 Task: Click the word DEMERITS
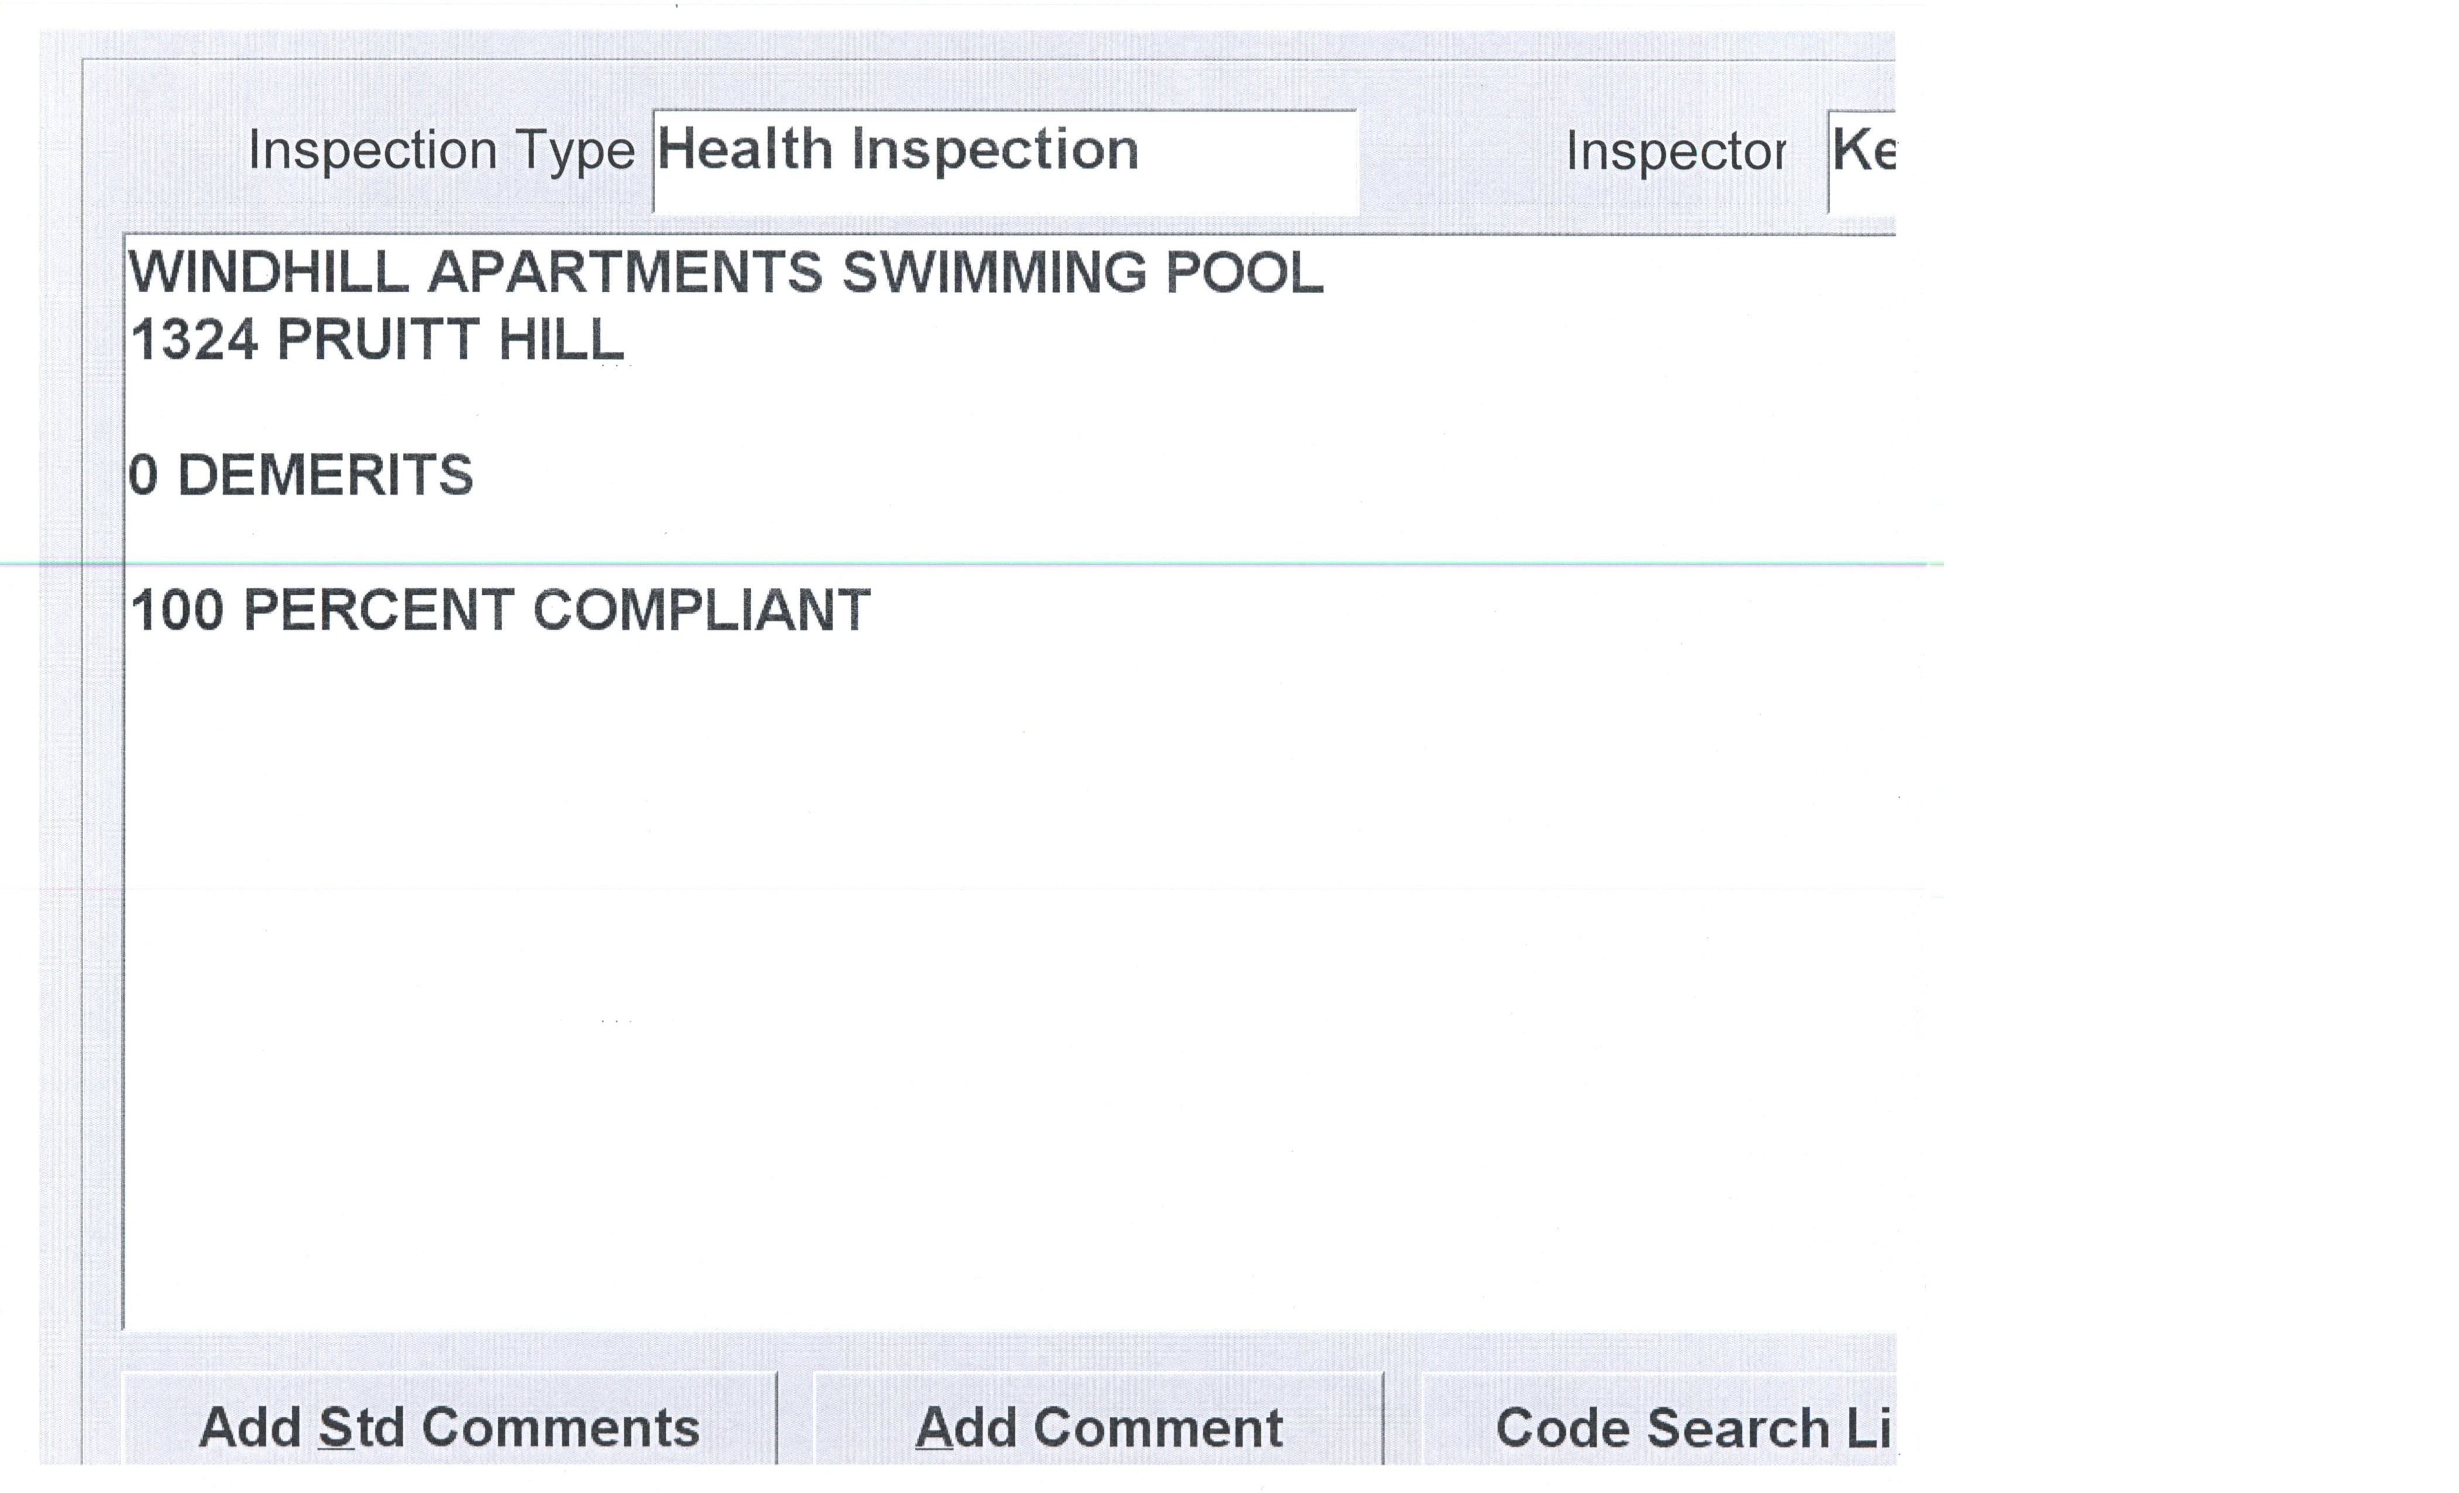[x=324, y=475]
